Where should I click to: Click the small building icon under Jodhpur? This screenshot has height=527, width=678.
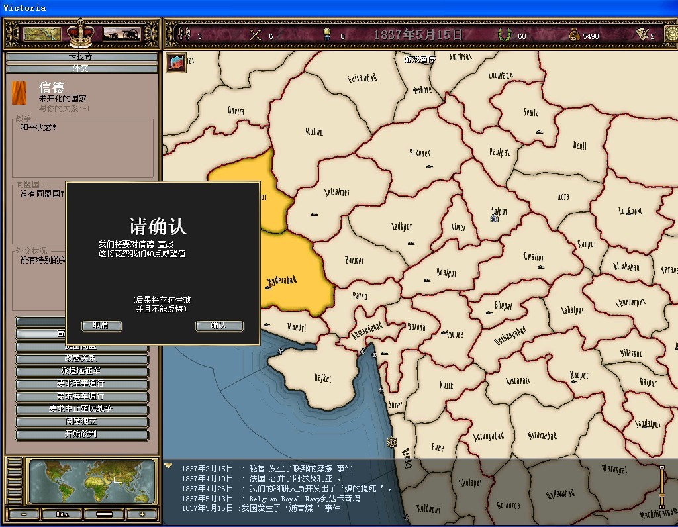pos(411,244)
